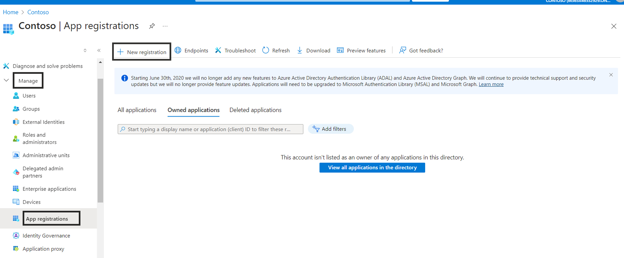Screen dimensions: 624x258
Task: Click View all applications in the directory
Action: pos(372,168)
